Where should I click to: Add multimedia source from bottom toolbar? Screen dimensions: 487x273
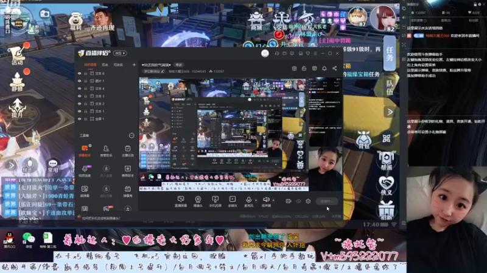[x=233, y=201]
